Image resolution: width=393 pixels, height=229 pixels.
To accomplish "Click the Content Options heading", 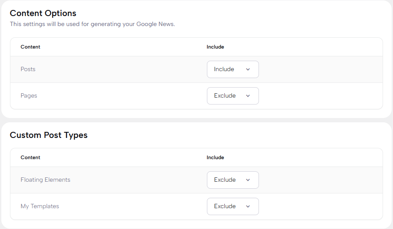I will tap(43, 13).
